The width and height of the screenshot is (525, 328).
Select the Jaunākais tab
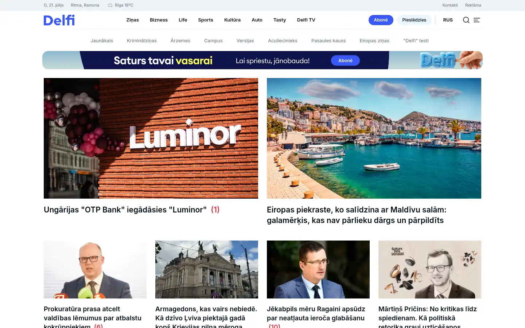point(102,41)
